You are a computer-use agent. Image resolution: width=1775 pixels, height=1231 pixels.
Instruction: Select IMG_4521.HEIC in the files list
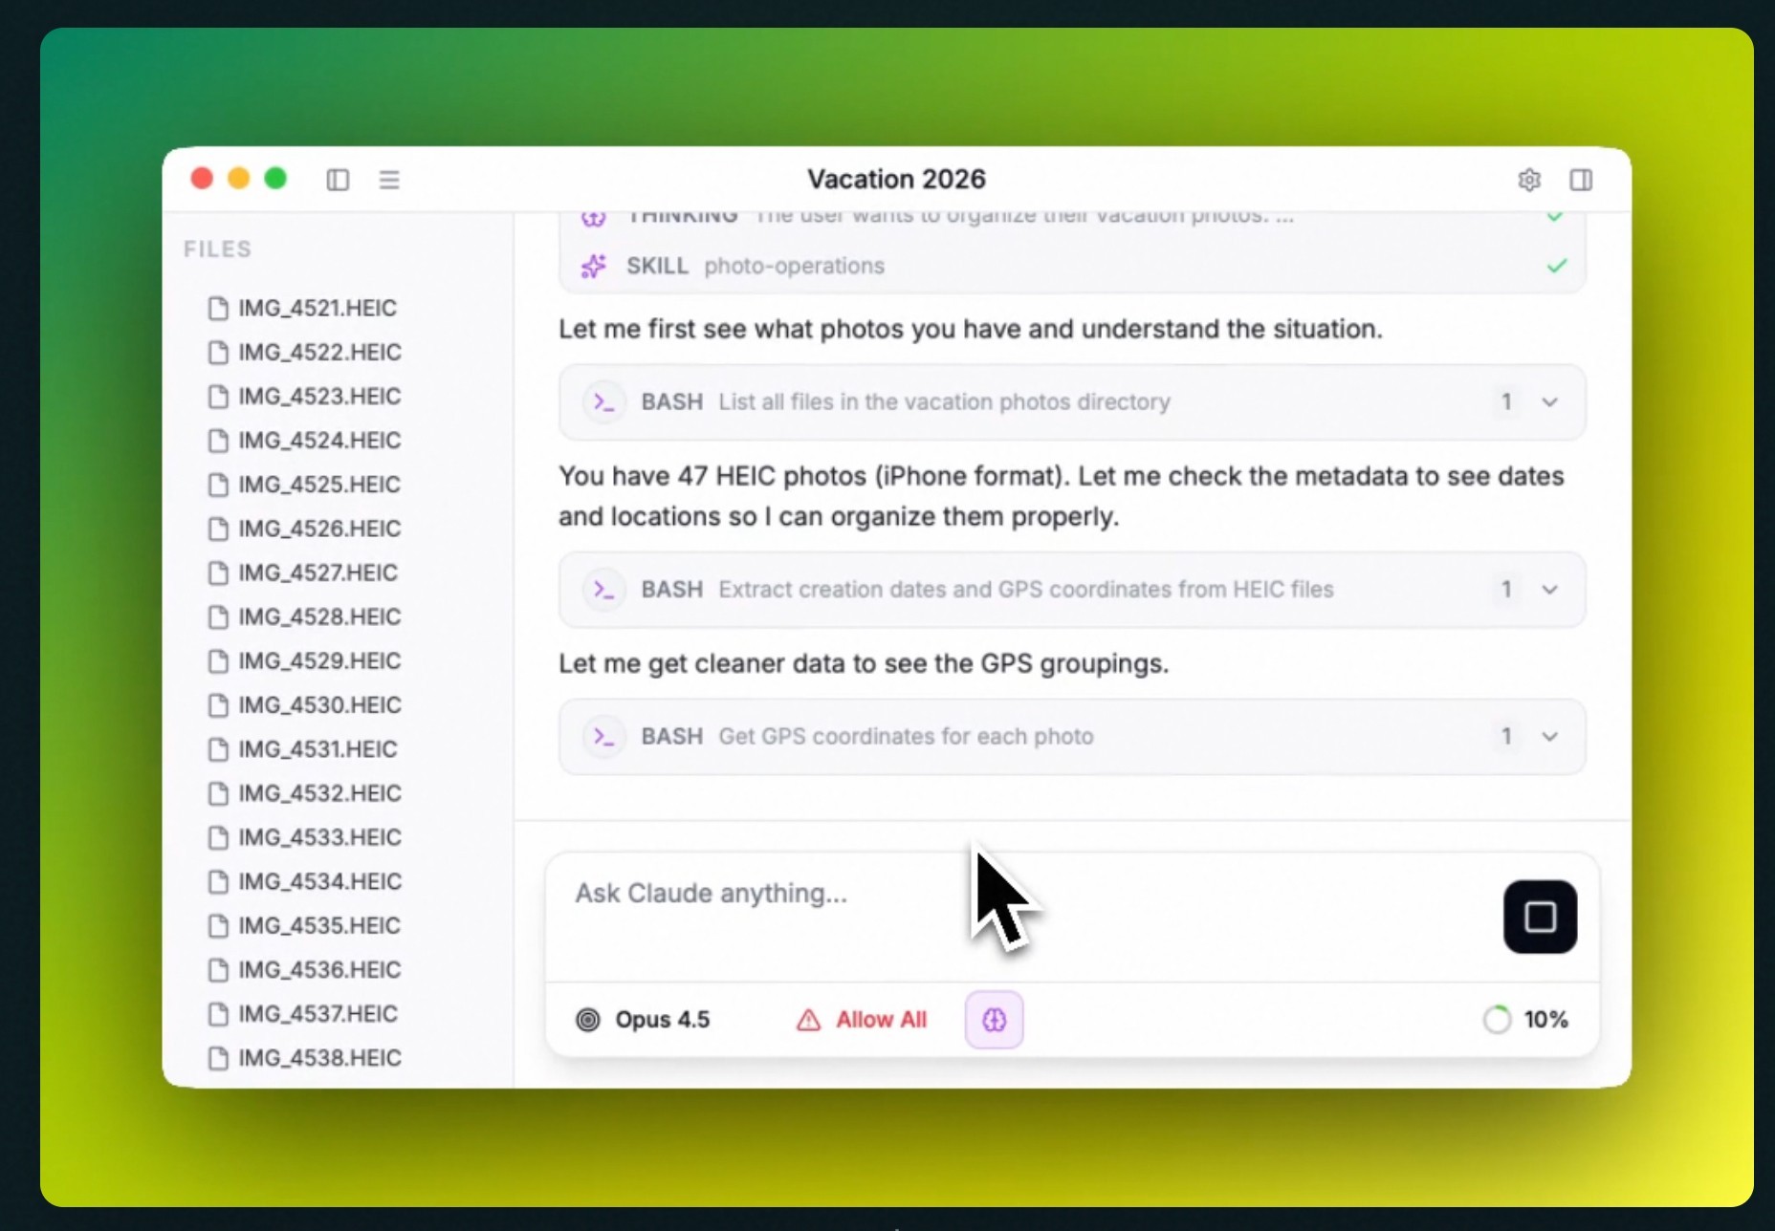317,308
